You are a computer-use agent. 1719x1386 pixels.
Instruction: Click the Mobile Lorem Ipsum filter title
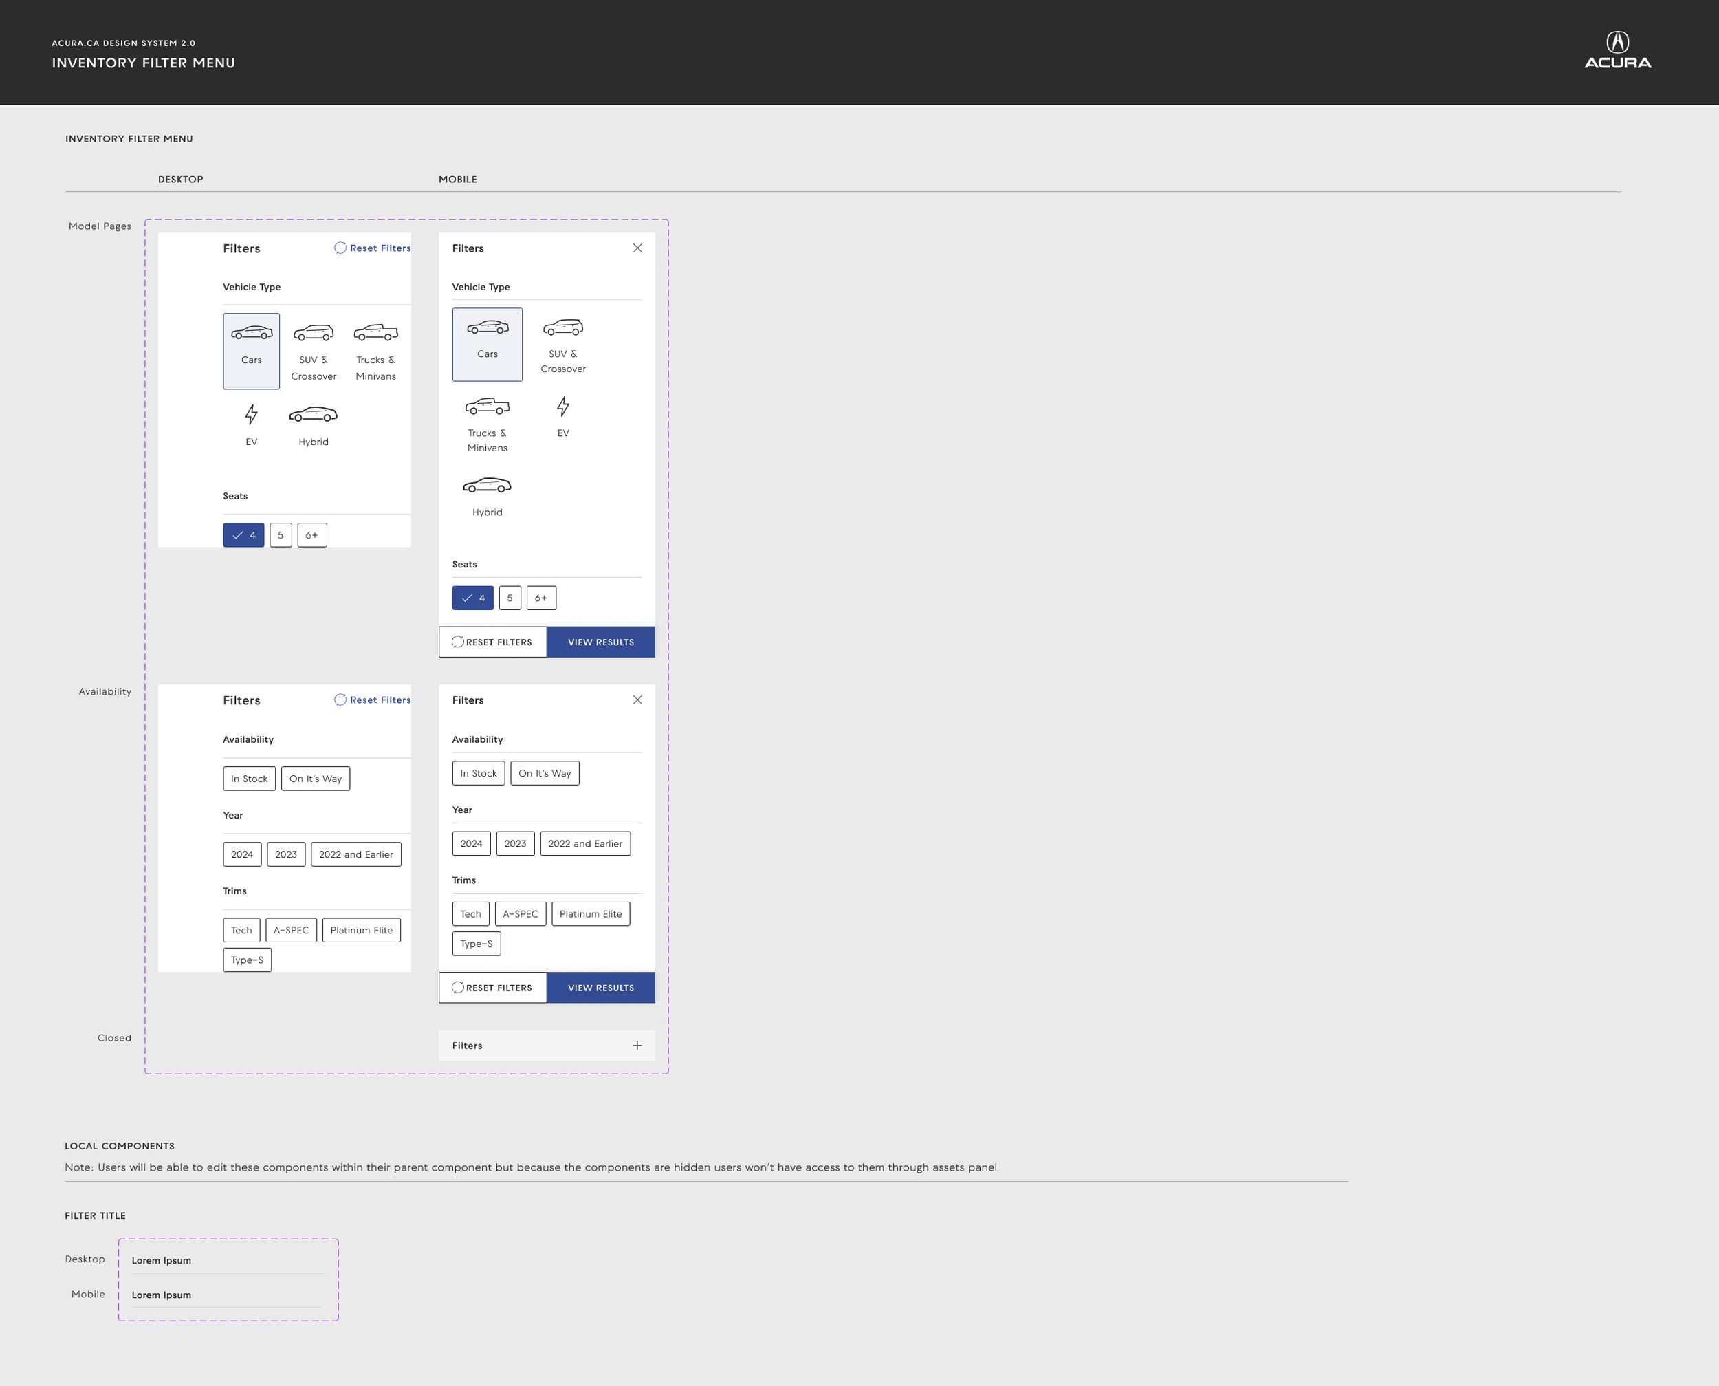(x=161, y=1295)
